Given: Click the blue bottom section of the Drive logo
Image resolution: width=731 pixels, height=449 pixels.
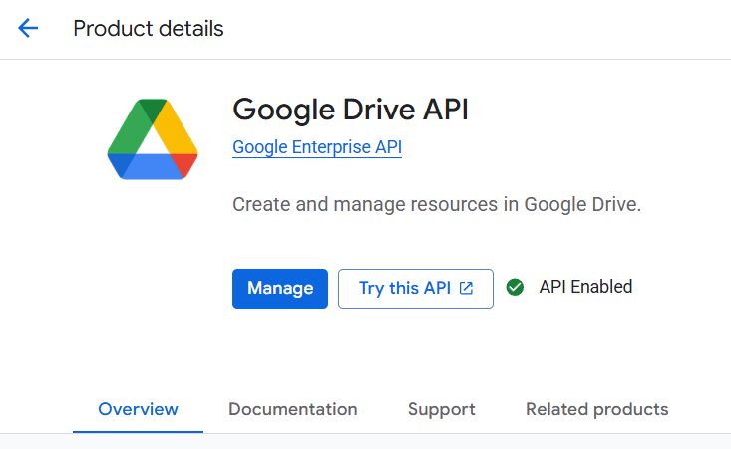Looking at the screenshot, I should tap(152, 168).
